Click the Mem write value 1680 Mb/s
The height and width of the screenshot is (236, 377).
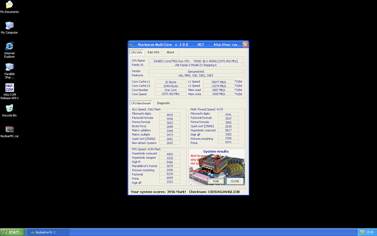(x=219, y=94)
